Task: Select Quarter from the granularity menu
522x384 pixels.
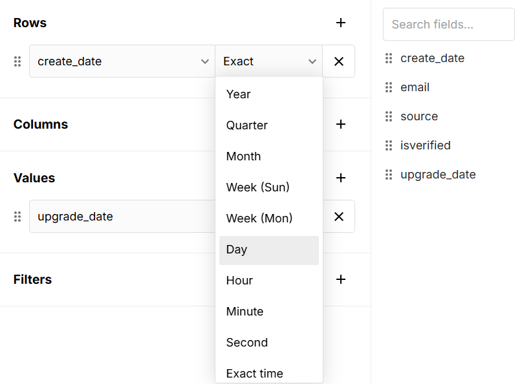Action: point(269,125)
